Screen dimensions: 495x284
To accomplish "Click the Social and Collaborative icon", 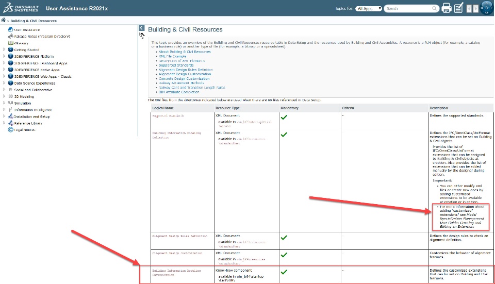I will click(10, 90).
